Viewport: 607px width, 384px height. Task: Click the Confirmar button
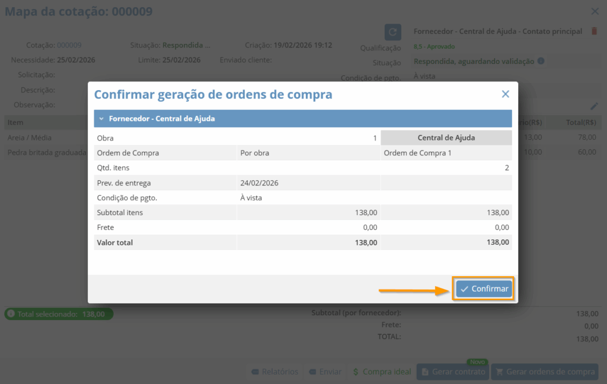pyautogui.click(x=484, y=289)
